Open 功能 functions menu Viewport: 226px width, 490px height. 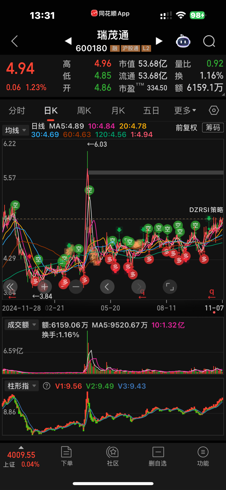203,456
